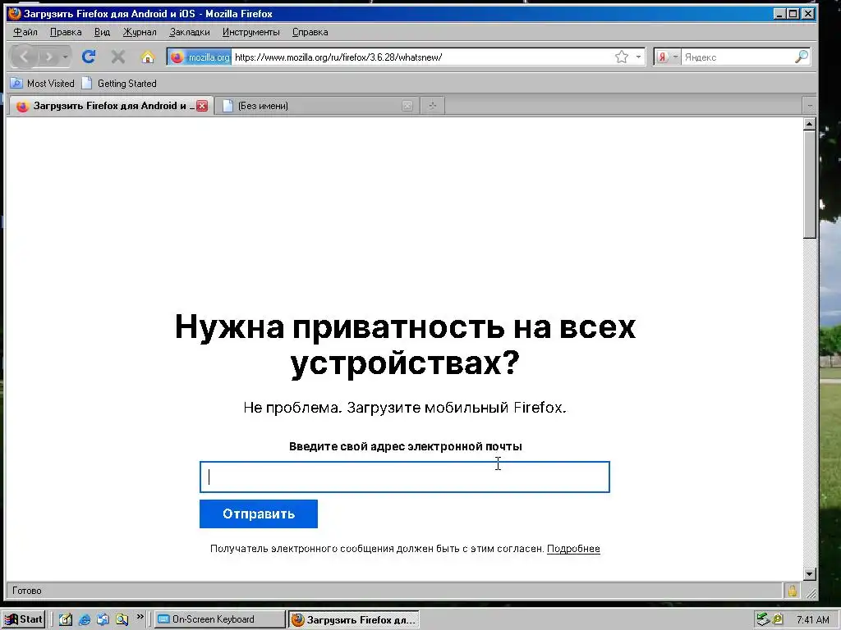Expand the quick launch chevron
This screenshot has width=841, height=630.
pos(140,617)
